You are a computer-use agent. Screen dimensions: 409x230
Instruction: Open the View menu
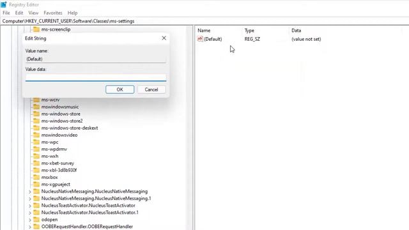coord(33,13)
